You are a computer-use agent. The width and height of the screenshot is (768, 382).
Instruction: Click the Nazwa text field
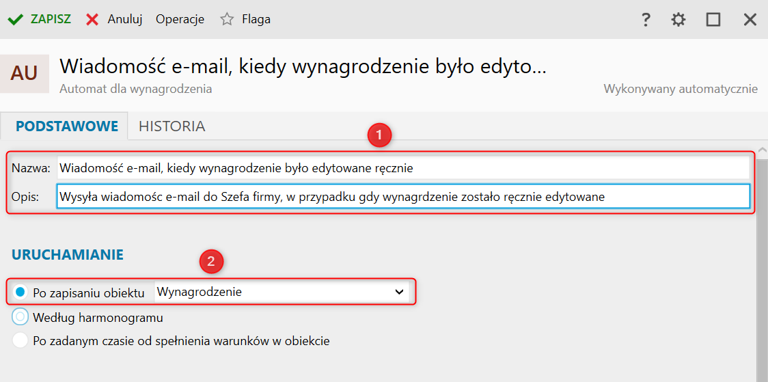(403, 167)
